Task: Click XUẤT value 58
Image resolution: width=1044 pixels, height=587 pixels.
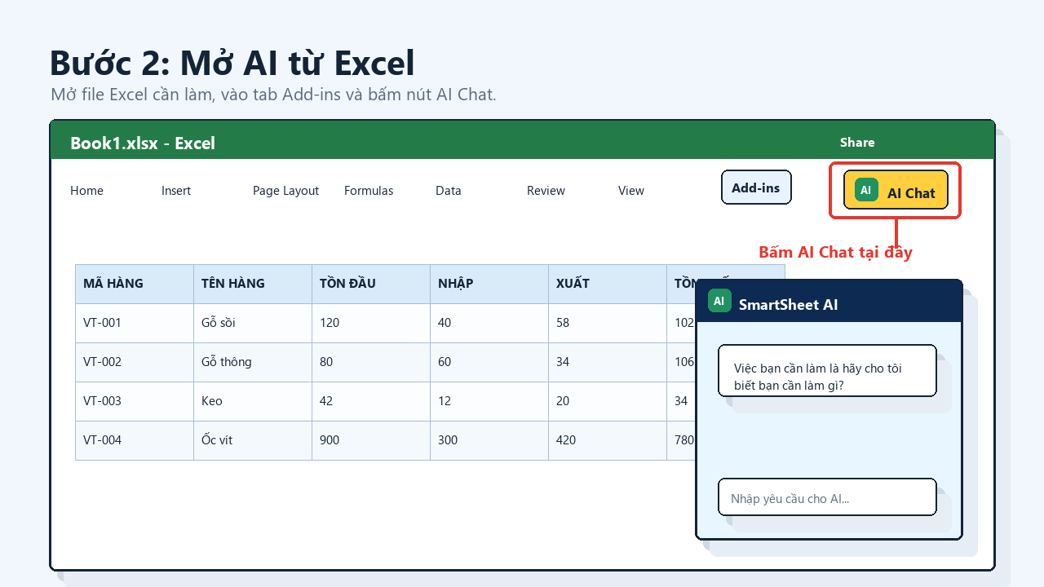Action: tap(608, 323)
